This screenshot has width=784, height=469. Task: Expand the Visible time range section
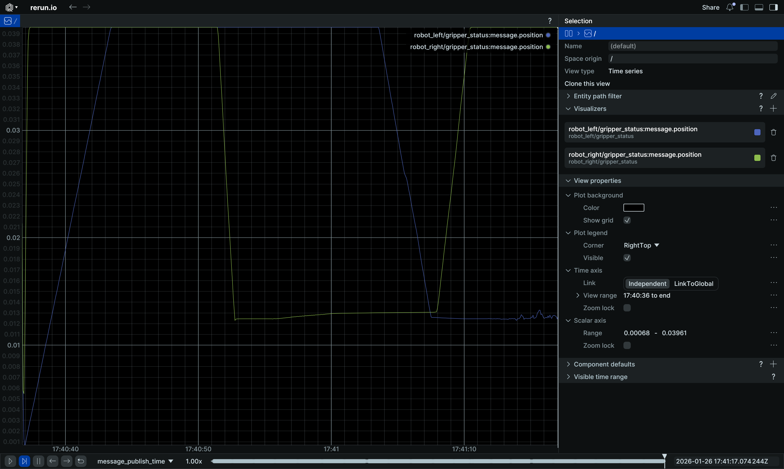600,377
